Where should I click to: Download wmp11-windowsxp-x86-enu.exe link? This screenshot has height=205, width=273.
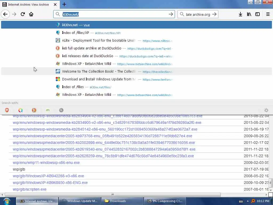[x=46, y=163]
